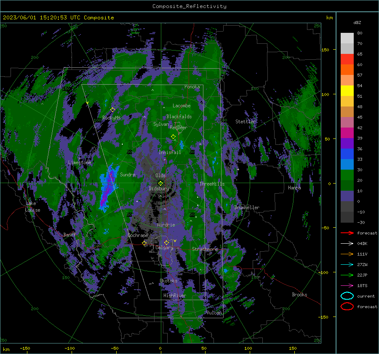Click the cyan current ellipse icon
The width and height of the screenshot is (379, 354).
coord(347,296)
